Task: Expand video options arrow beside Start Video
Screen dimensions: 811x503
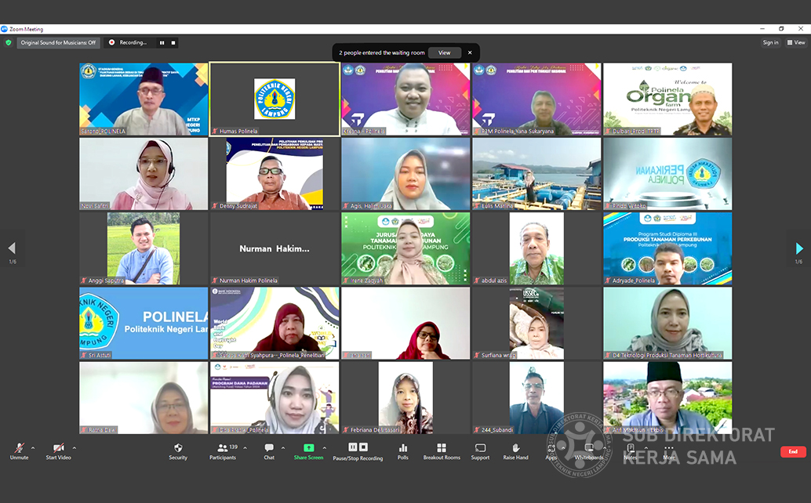Action: click(x=74, y=448)
